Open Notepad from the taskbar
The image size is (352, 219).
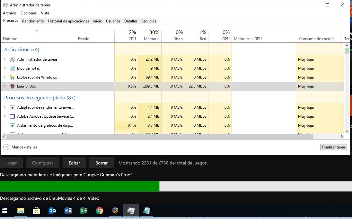(146, 211)
